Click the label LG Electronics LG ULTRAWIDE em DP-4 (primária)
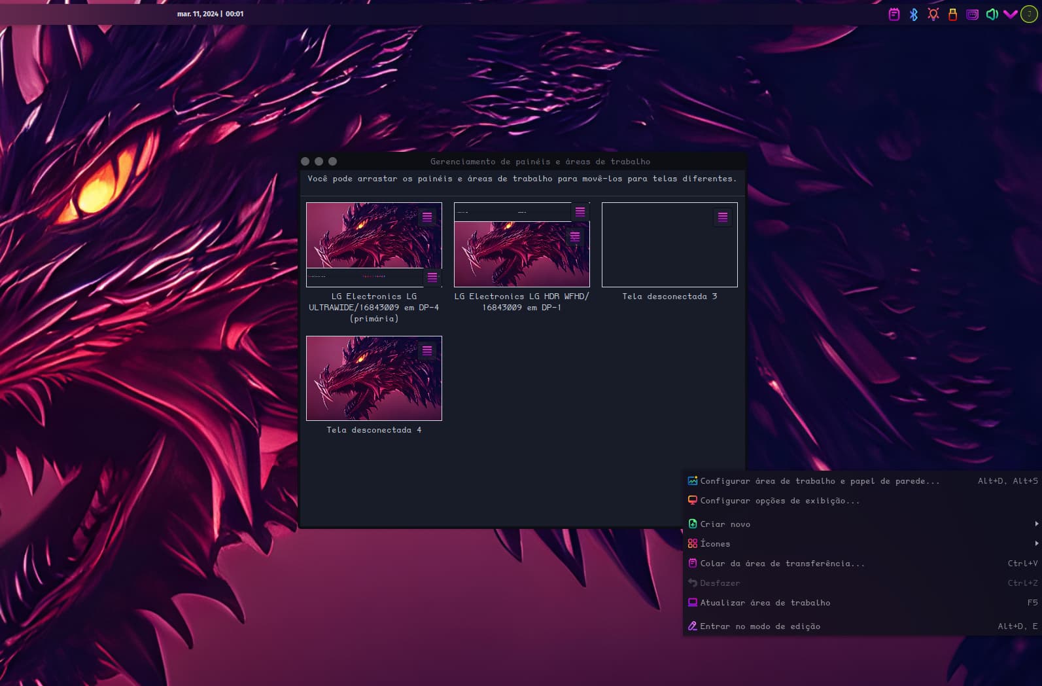The height and width of the screenshot is (686, 1042). coord(374,308)
